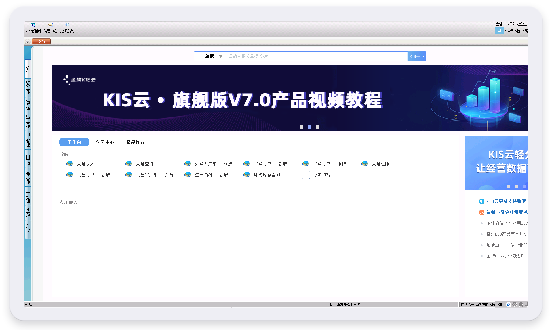Click 正式版-KIS旗舰版体验 in the status bar
The height and width of the screenshot is (330, 552).
[478, 305]
